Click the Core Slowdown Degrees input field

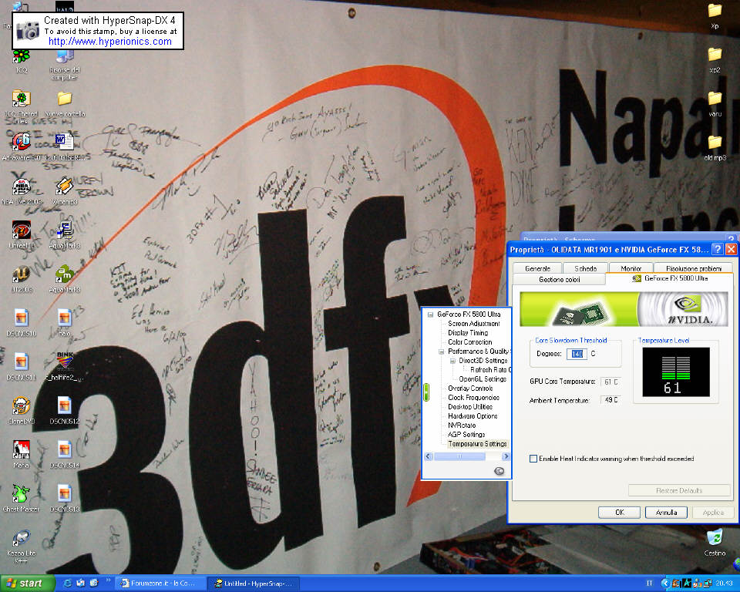click(577, 354)
